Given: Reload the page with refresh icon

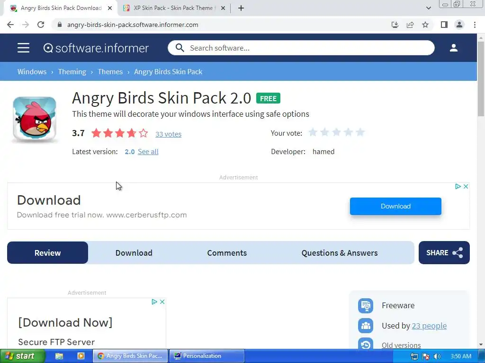Looking at the screenshot, I should point(41,25).
